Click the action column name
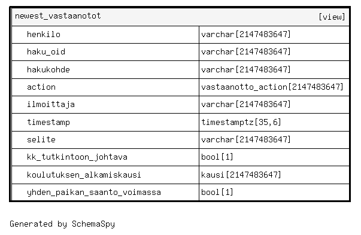Screen dimensions: 361x235 click(41, 87)
